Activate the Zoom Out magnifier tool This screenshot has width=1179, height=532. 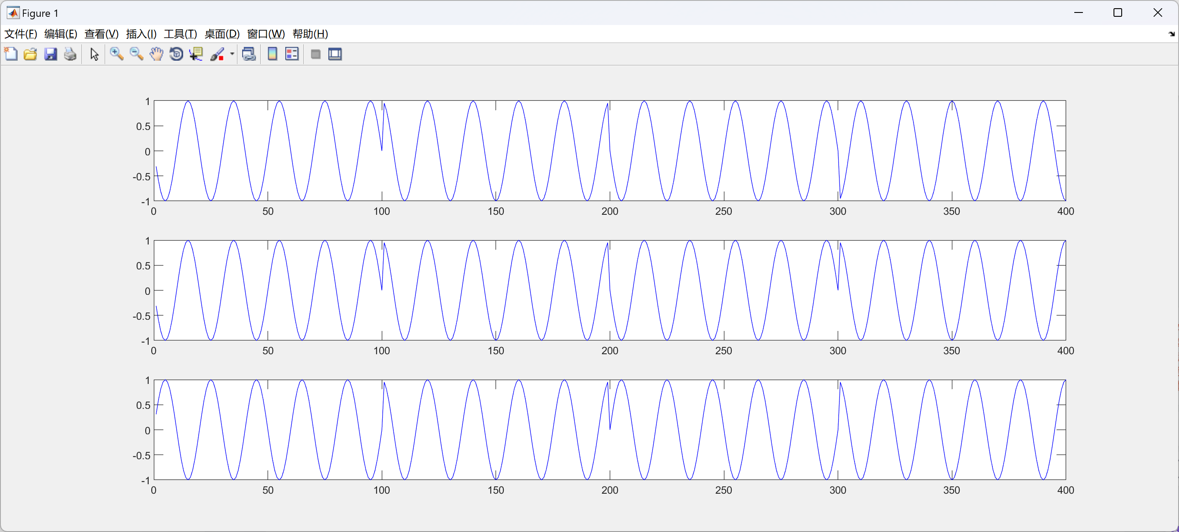(x=137, y=54)
